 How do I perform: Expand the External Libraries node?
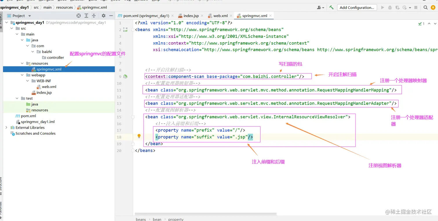pos(7,127)
